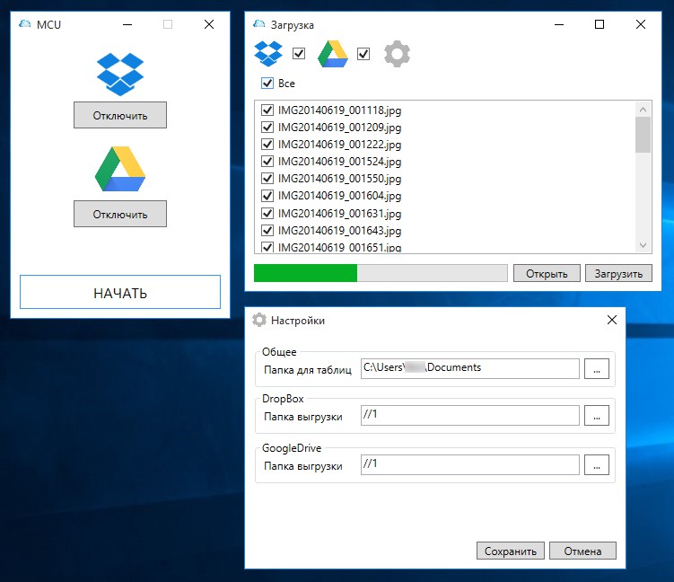Viewport: 674px width, 582px height.
Task: Maximize the Загрузка window
Action: click(600, 24)
